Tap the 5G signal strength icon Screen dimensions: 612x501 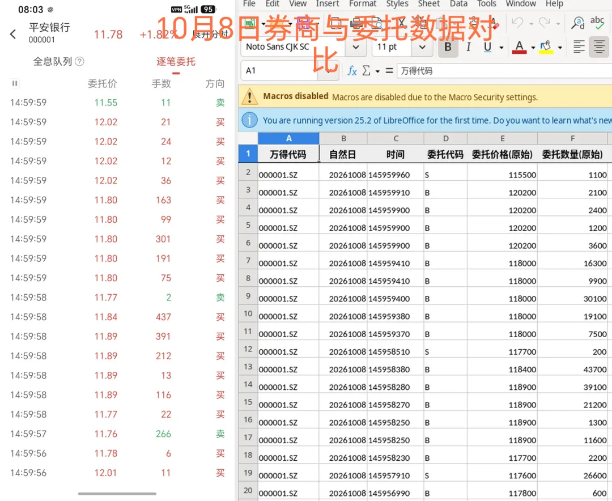coord(191,10)
